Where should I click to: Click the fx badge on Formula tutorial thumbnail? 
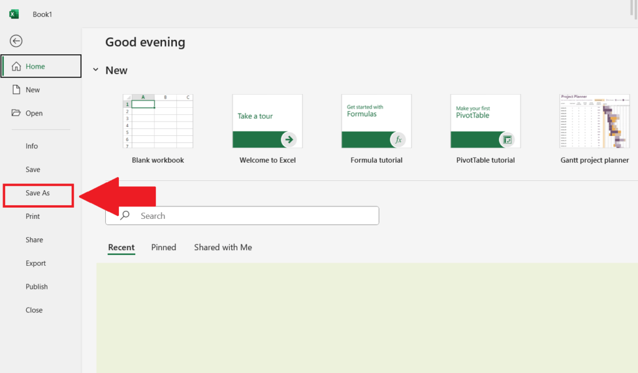click(399, 140)
